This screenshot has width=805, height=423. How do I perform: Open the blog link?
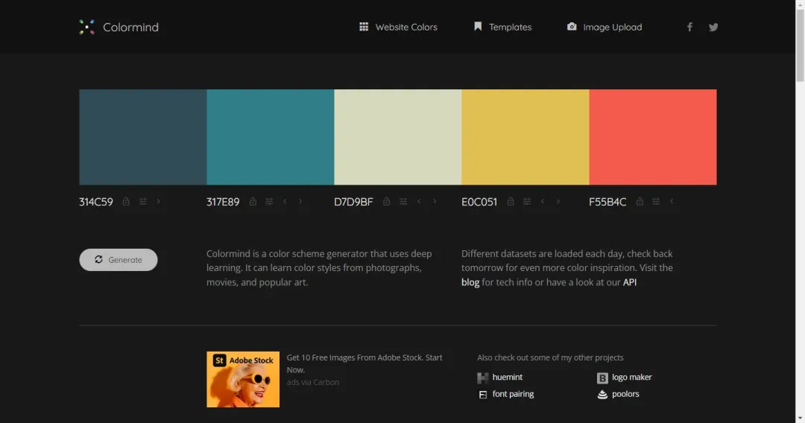470,282
